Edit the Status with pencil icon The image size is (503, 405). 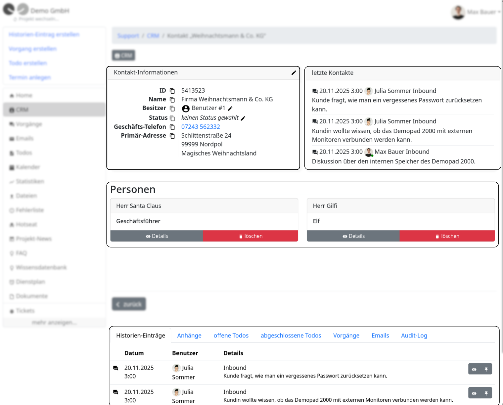click(x=243, y=118)
